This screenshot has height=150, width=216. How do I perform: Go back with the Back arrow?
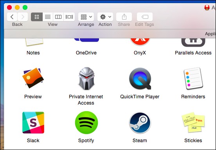[x=12, y=17]
